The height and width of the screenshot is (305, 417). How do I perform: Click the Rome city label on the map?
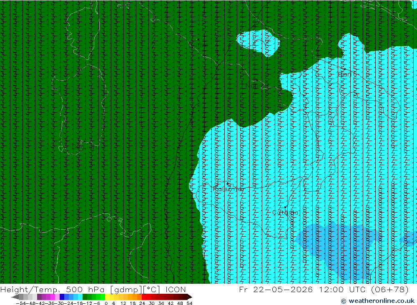click(x=198, y=45)
